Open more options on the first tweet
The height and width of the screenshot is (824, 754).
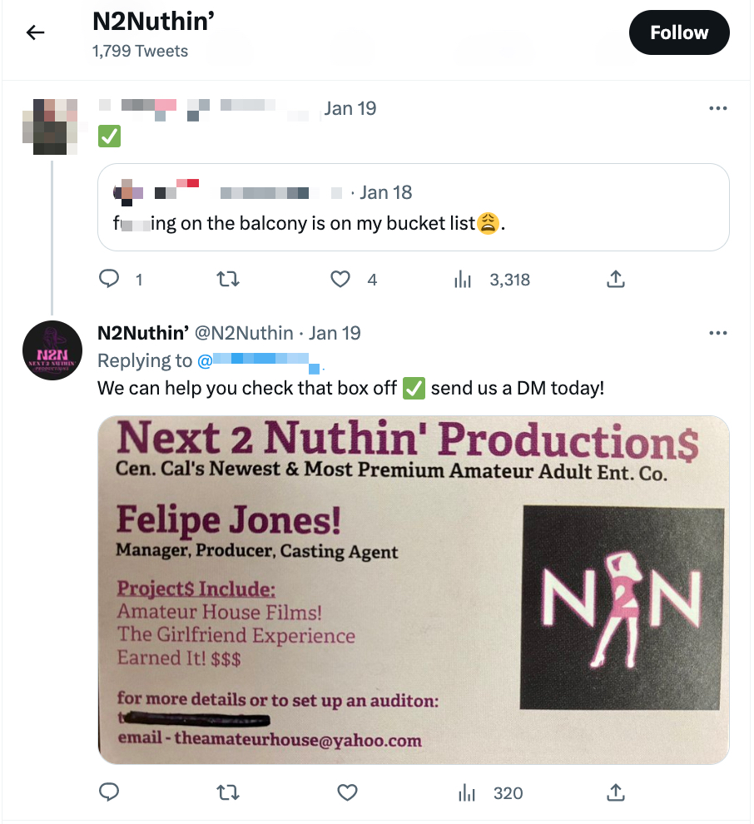[x=717, y=108]
